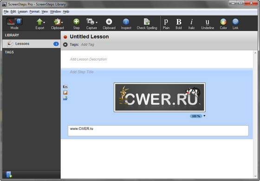The image size is (260, 181).
Task: Expand the Capture options dropdown arrow
Action: (97, 23)
